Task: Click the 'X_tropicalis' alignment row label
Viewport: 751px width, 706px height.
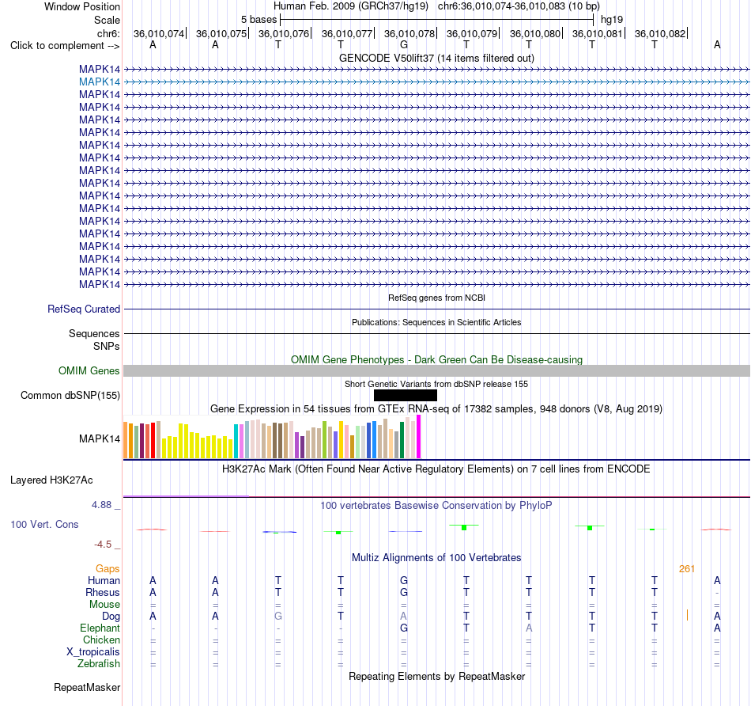Action: (x=93, y=652)
